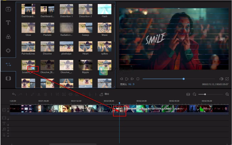Viewport: 232px width, 145px height.
Task: Open the Media library sidebar tab
Action: tap(8, 9)
